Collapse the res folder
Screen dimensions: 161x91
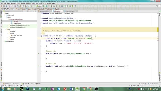pyautogui.click(x=5, y=29)
